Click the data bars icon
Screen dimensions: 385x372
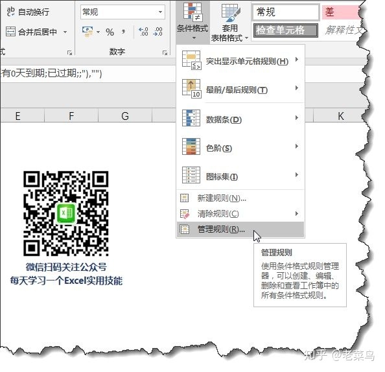point(191,118)
